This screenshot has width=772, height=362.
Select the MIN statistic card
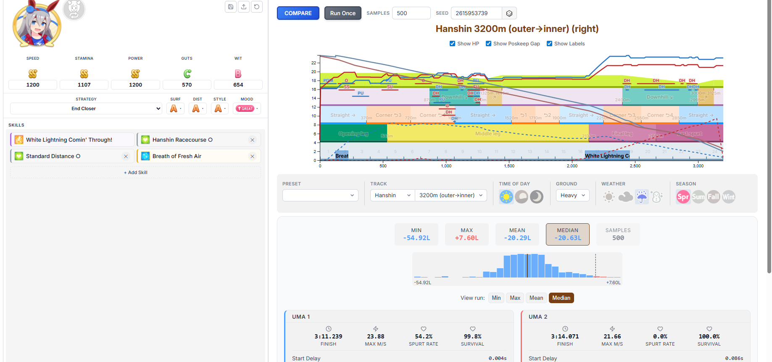coord(416,234)
